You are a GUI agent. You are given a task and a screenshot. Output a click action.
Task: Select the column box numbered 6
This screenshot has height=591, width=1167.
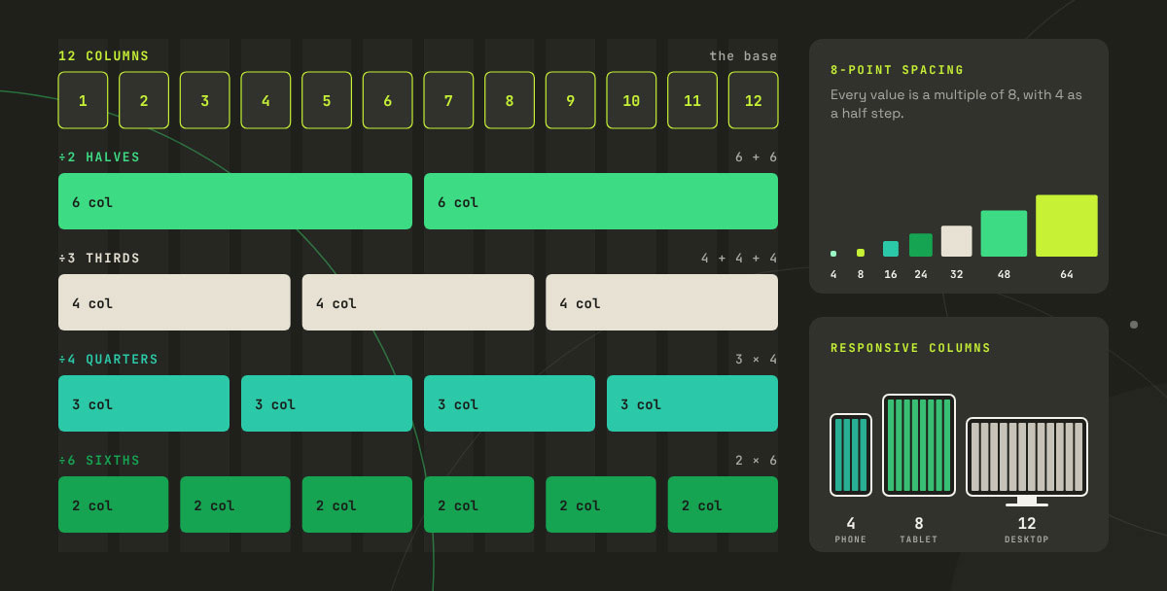tap(388, 100)
